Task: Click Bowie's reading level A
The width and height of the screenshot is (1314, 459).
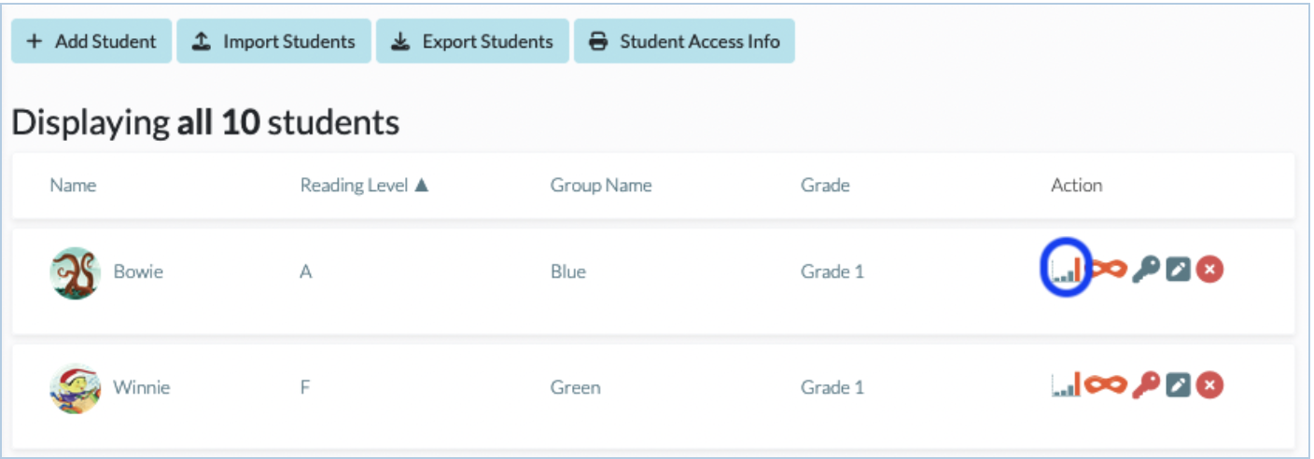Action: [x=305, y=271]
